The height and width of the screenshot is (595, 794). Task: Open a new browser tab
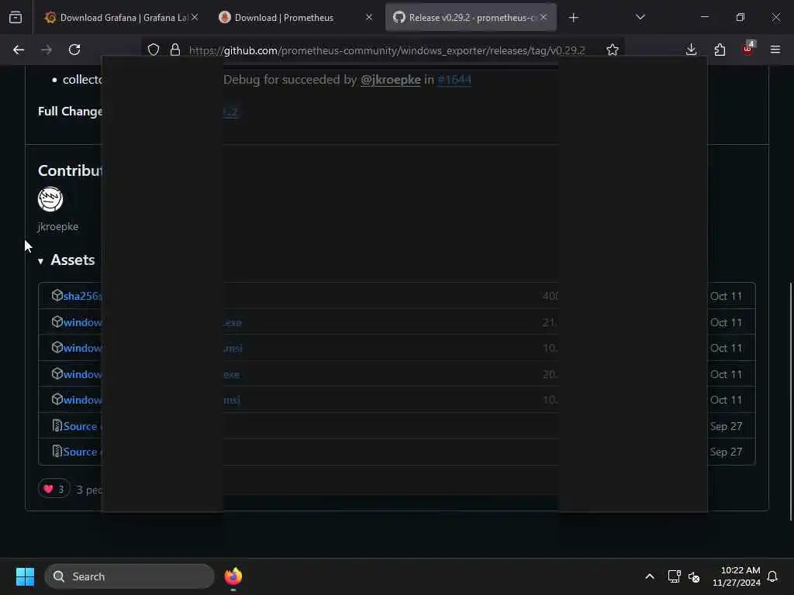pos(573,18)
